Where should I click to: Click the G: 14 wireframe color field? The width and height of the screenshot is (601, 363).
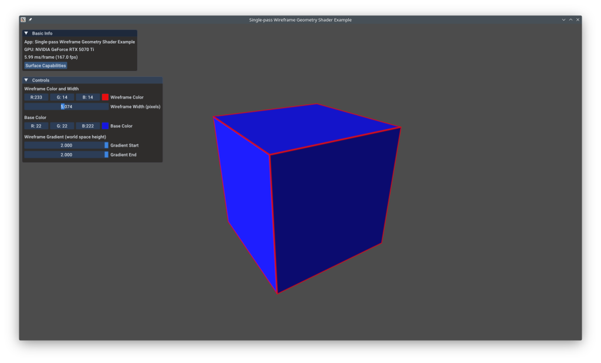click(x=62, y=97)
